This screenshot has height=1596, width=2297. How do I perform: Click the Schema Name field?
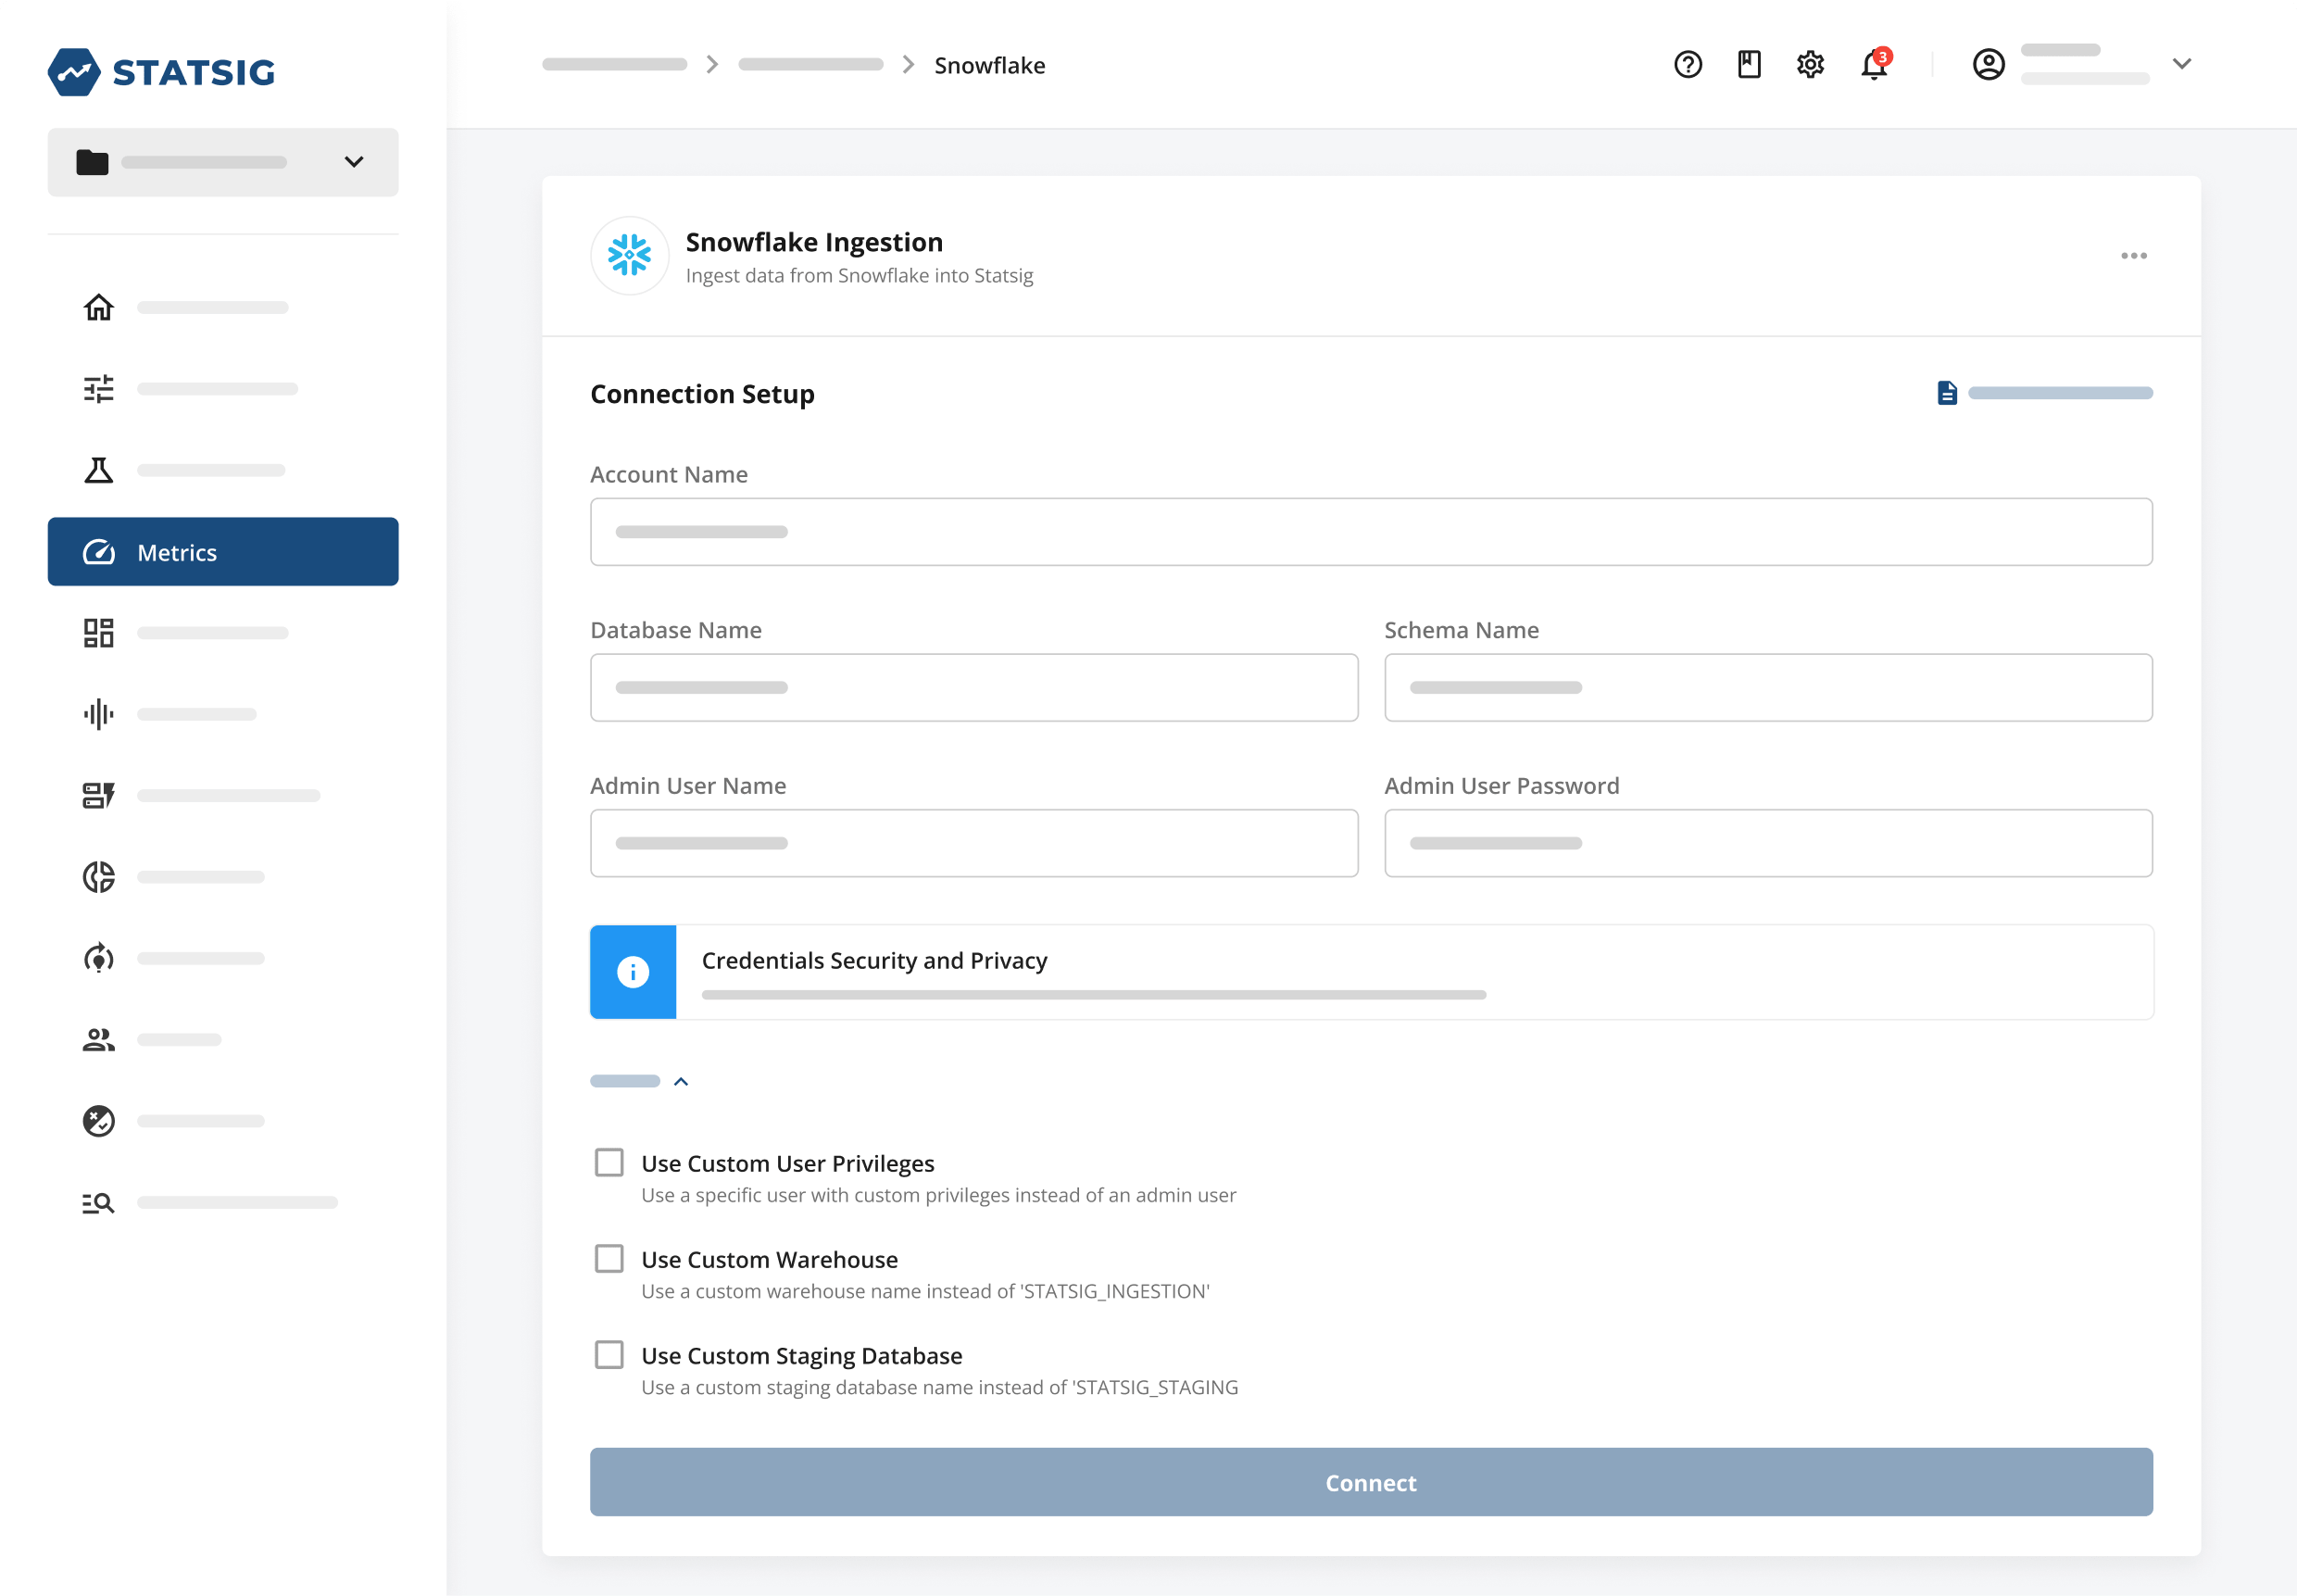click(x=1768, y=688)
